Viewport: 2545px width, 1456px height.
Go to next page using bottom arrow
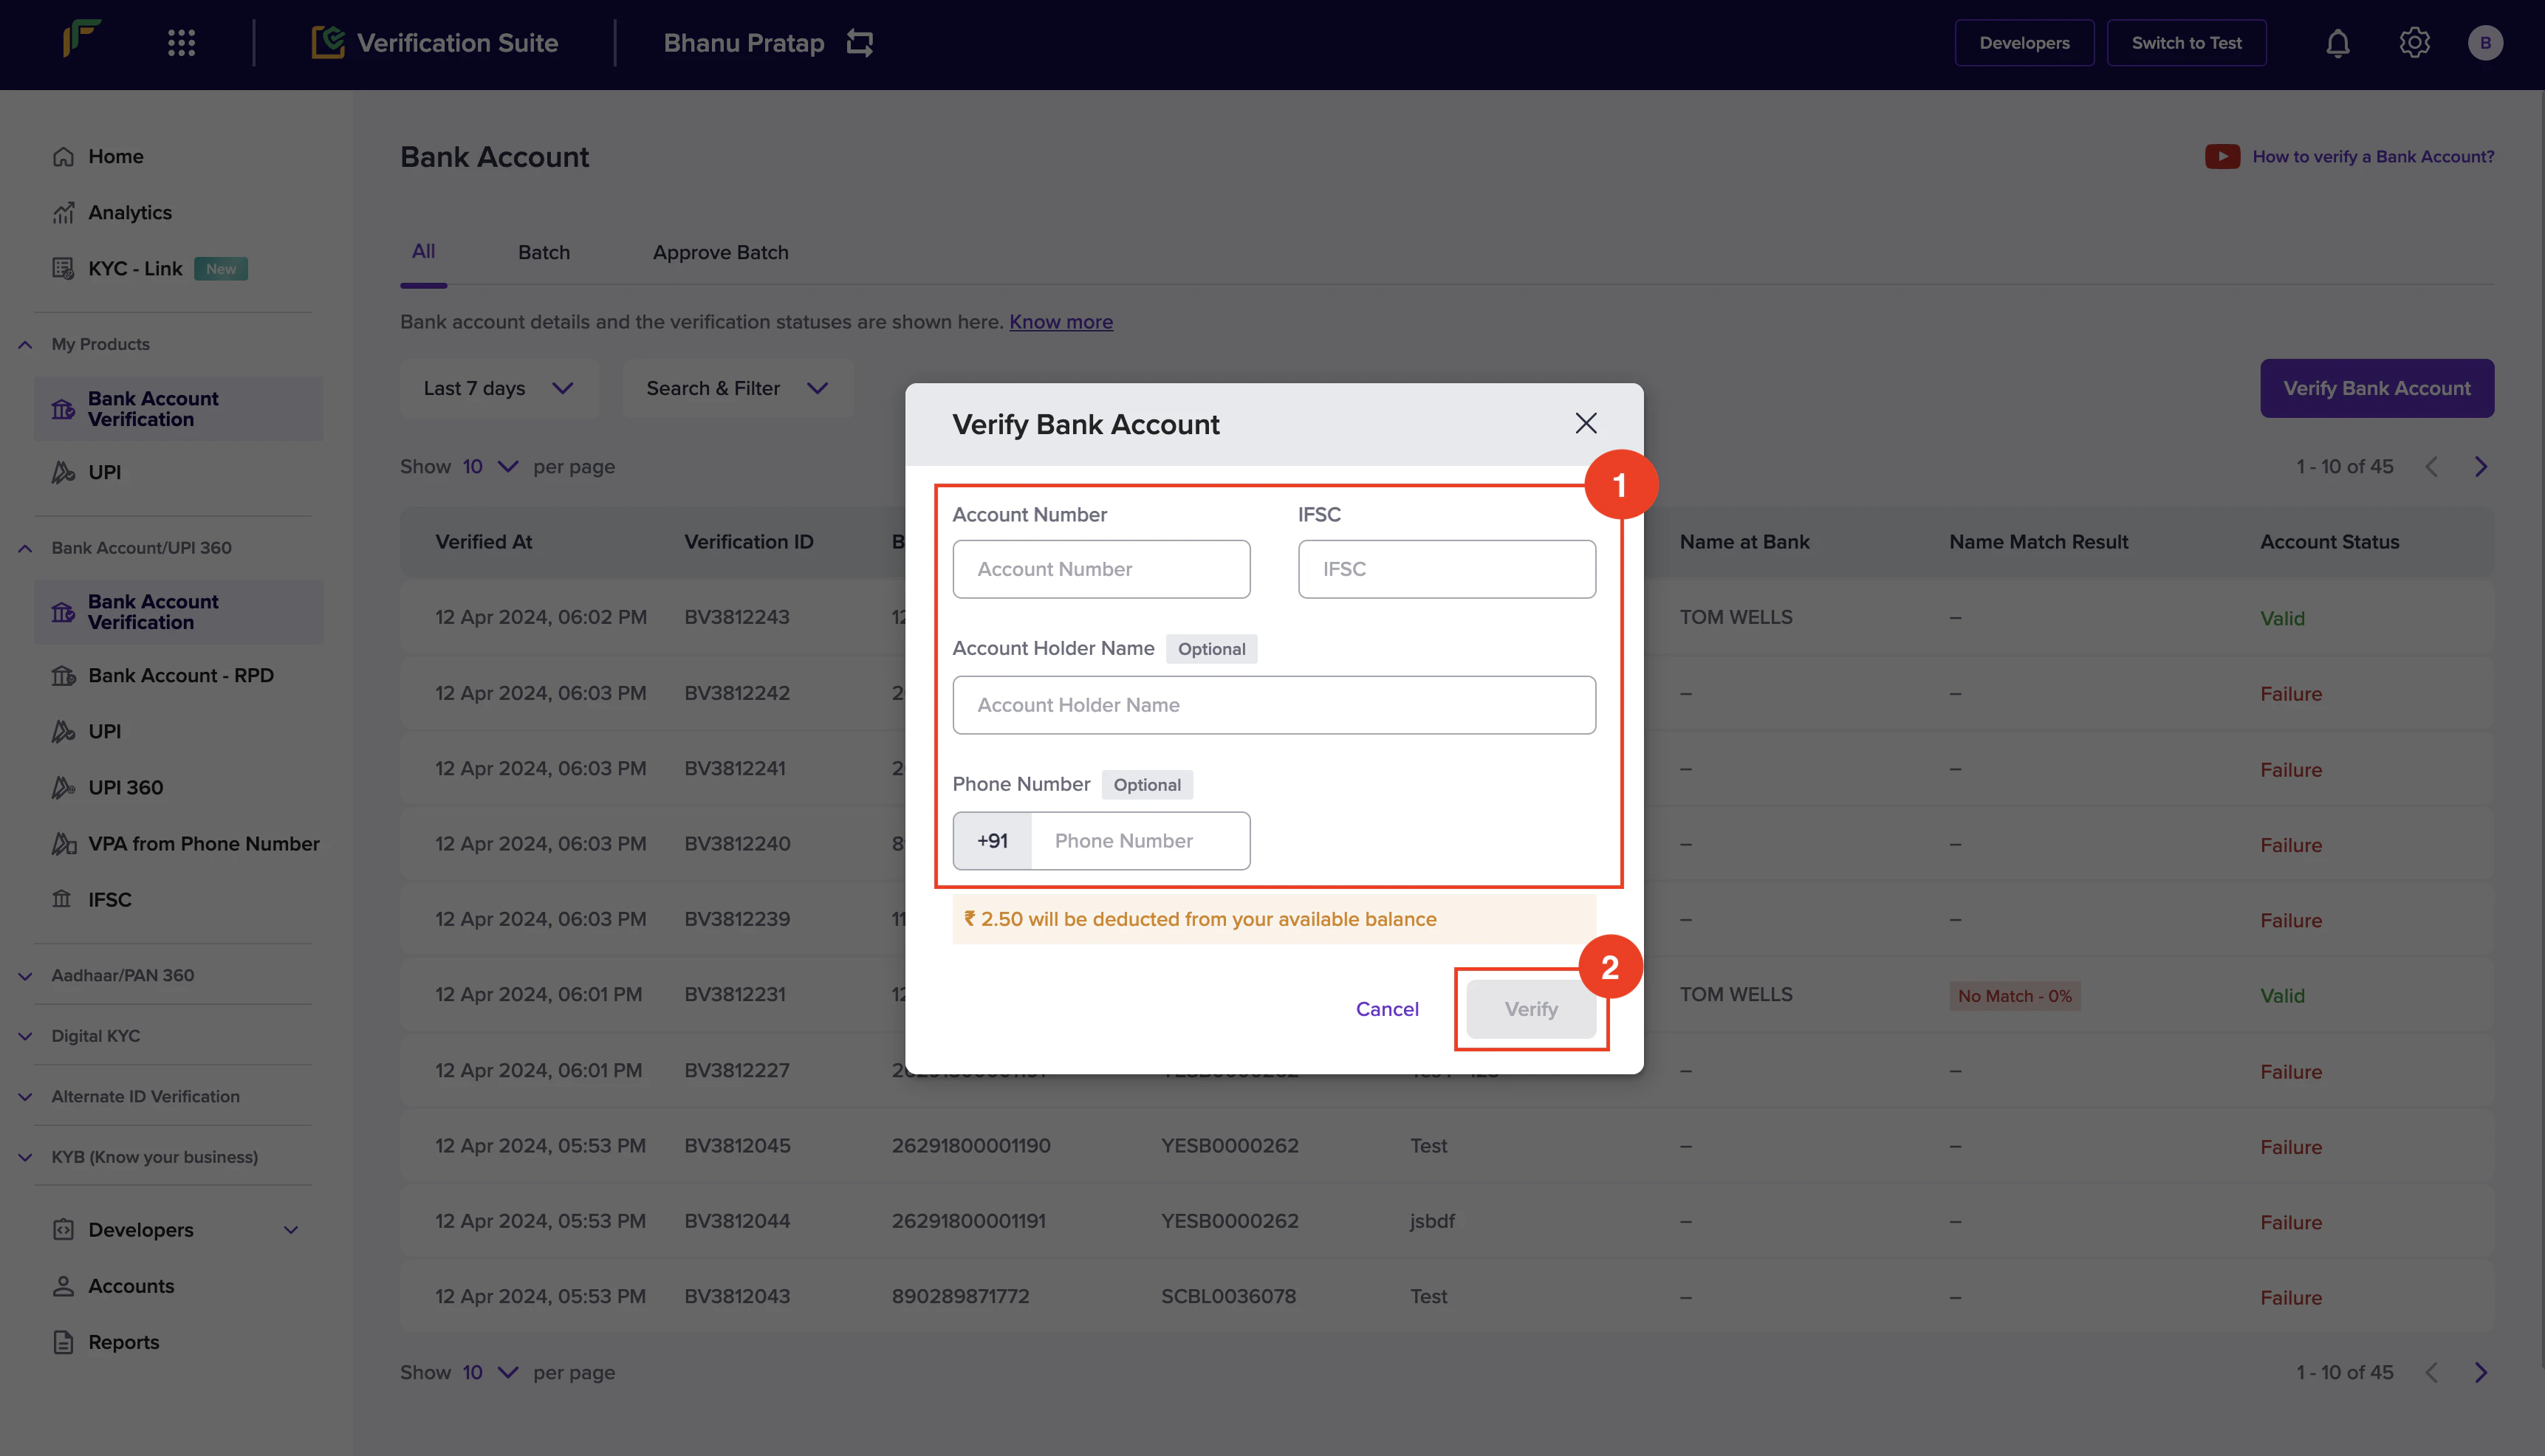[x=2481, y=1372]
